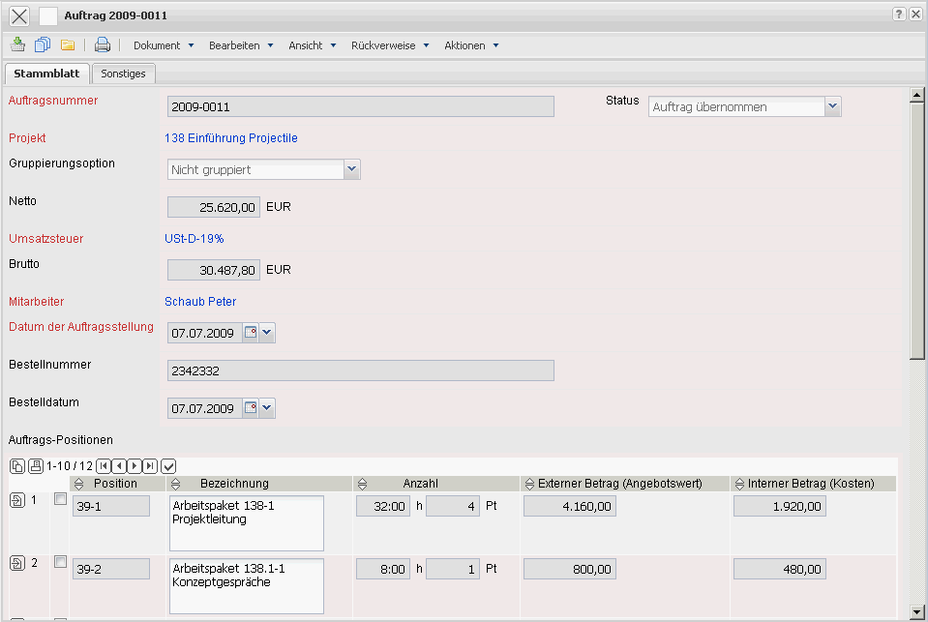Screen dimensions: 928x622
Task: Open the employee link Schaub Peter
Action: 200,302
